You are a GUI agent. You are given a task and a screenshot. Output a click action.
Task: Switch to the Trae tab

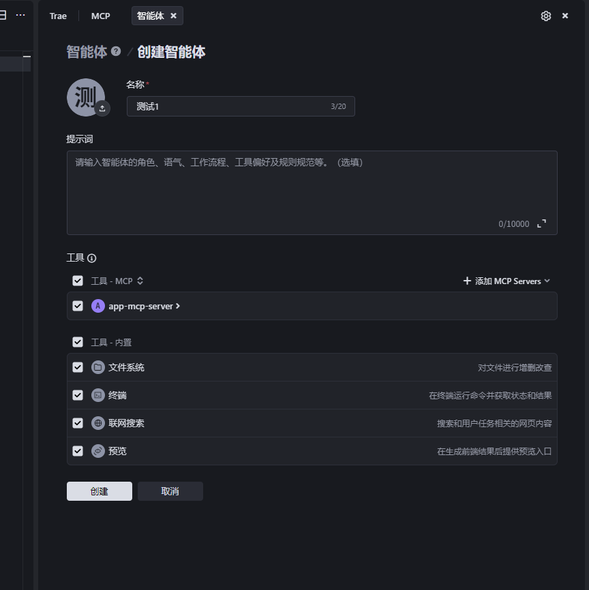(x=58, y=16)
